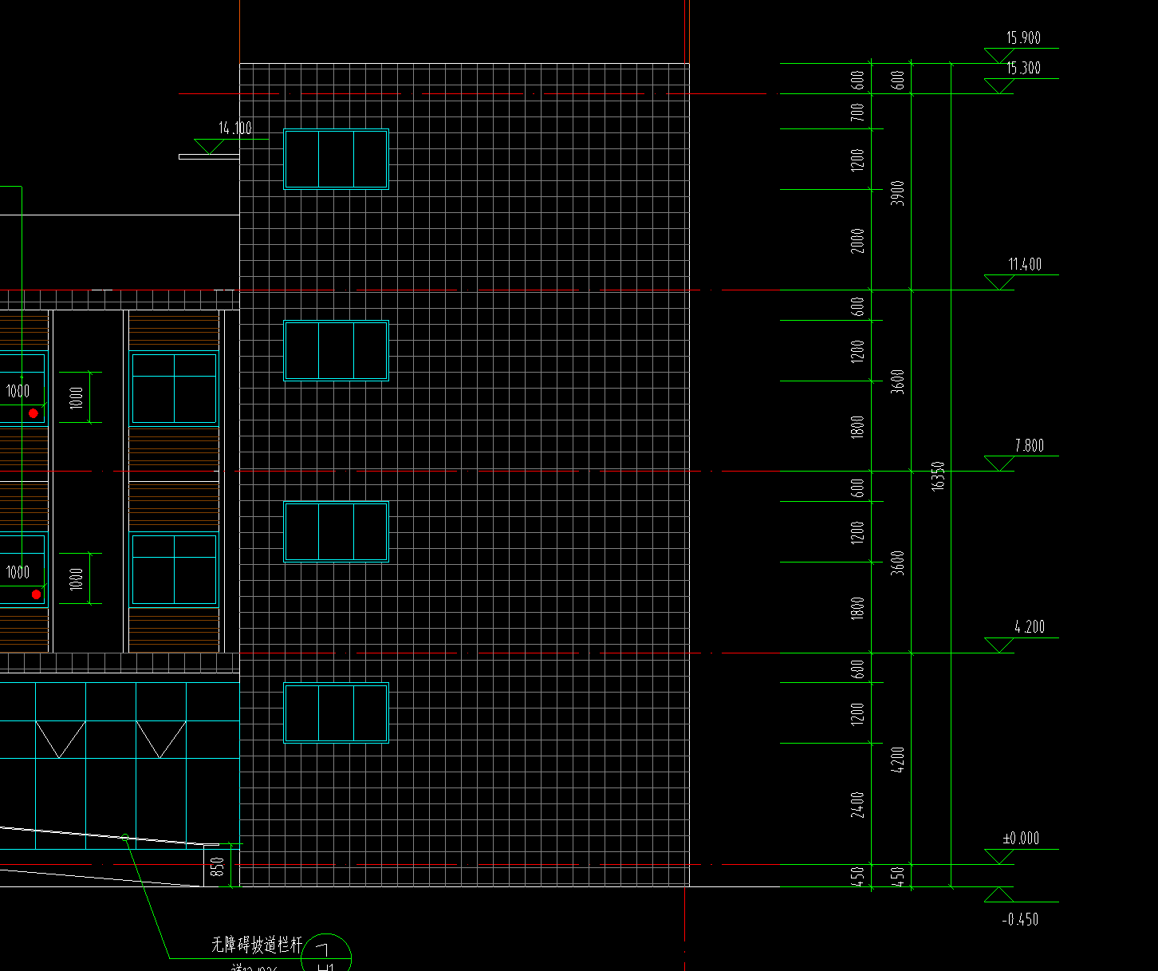Pick the 850 ramp height dimension

coord(218,868)
